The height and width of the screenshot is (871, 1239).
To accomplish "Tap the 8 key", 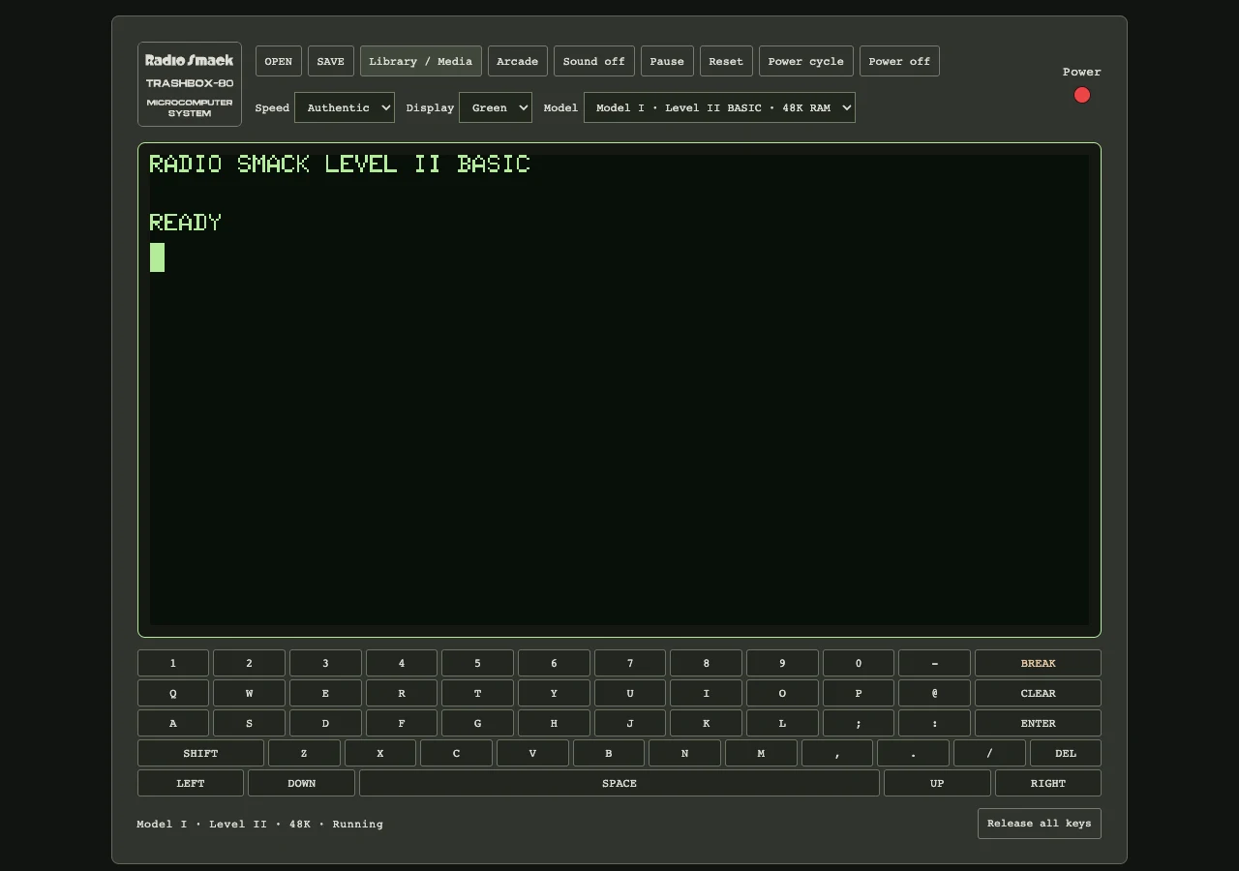I will (x=706, y=663).
